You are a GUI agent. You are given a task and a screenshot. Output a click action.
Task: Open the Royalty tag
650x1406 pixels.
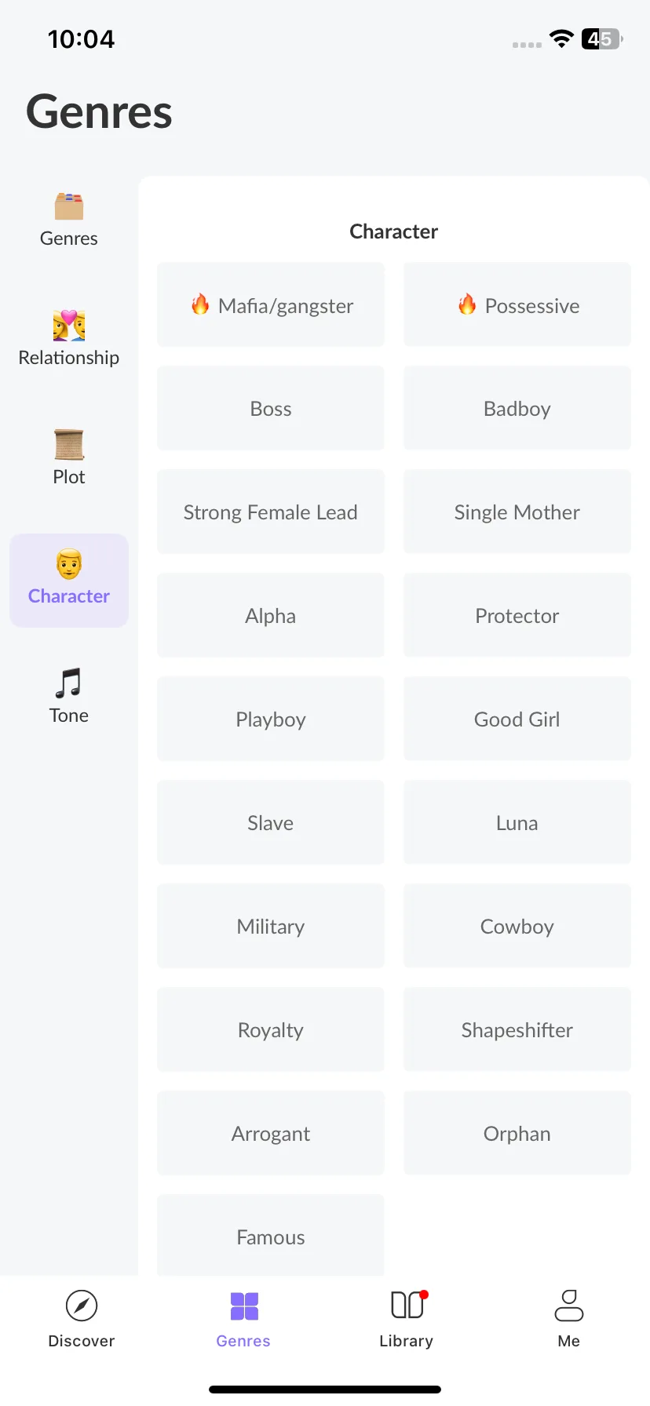[271, 1029]
